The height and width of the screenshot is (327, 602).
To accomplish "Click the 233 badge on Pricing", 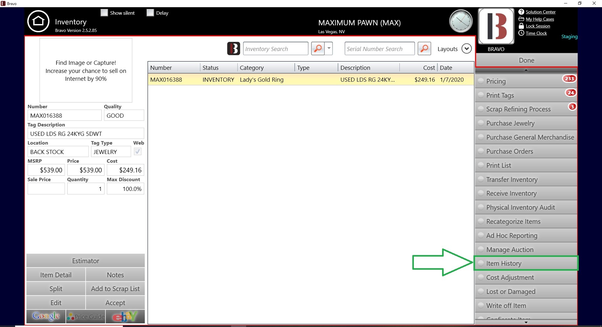I will click(569, 79).
